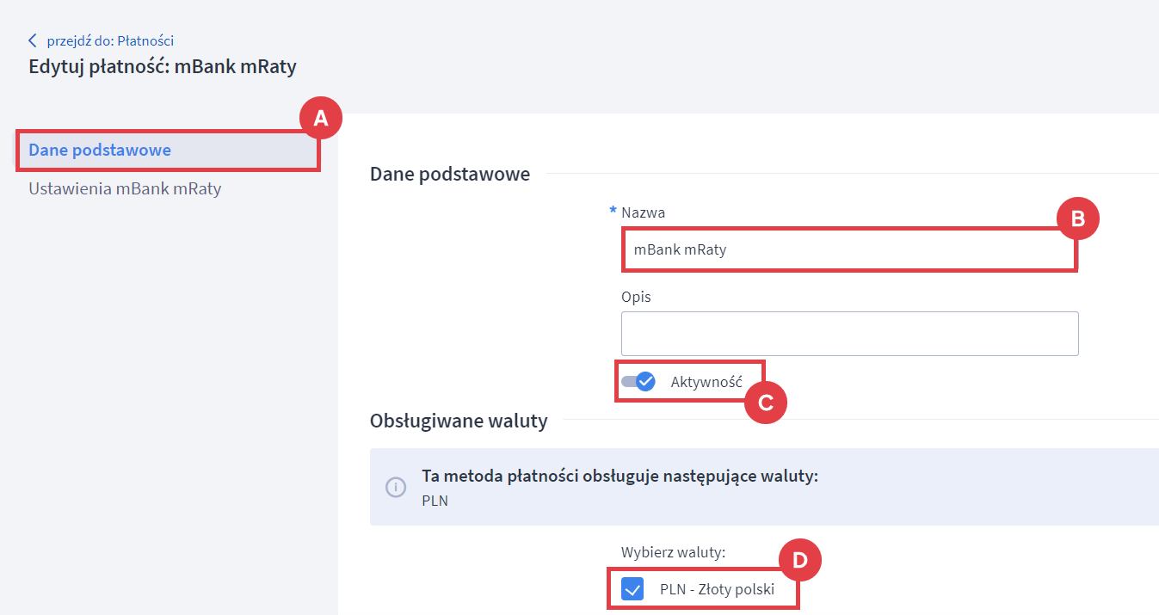This screenshot has width=1159, height=615.
Task: Click the red B annotation badge
Action: click(1077, 220)
